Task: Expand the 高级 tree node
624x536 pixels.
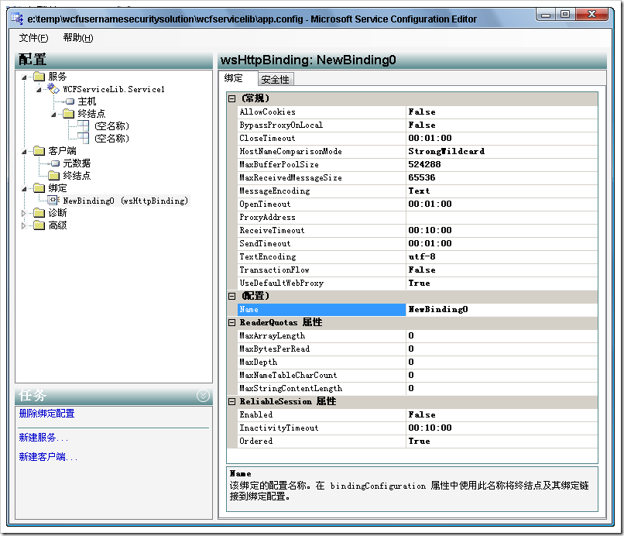Action: (x=23, y=226)
